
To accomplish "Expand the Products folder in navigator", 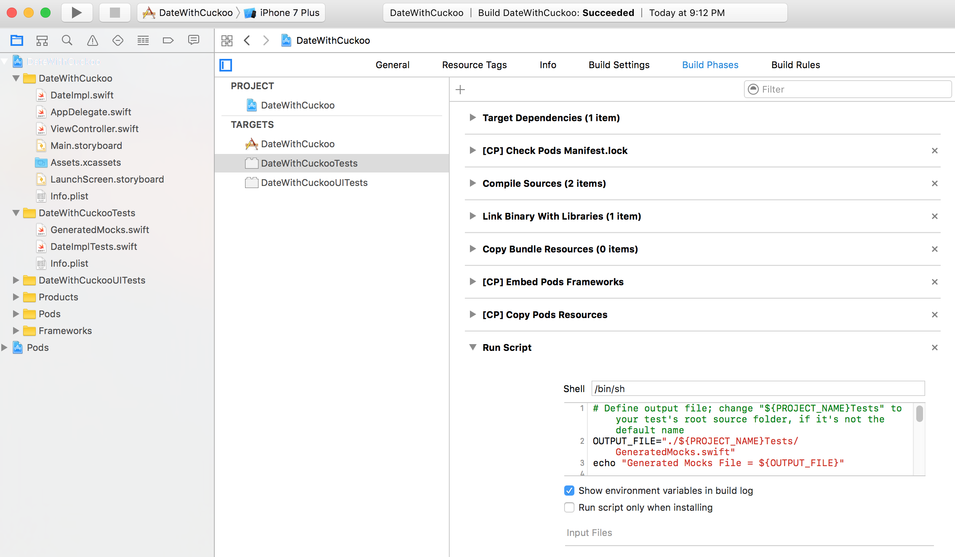I will tap(16, 297).
